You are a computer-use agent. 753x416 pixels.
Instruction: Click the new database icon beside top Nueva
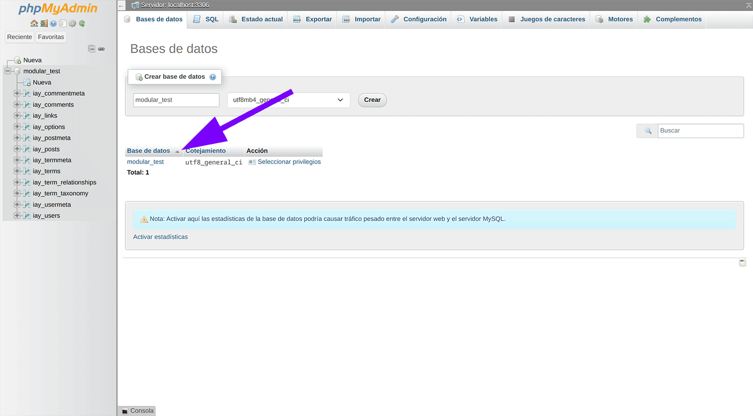click(18, 60)
